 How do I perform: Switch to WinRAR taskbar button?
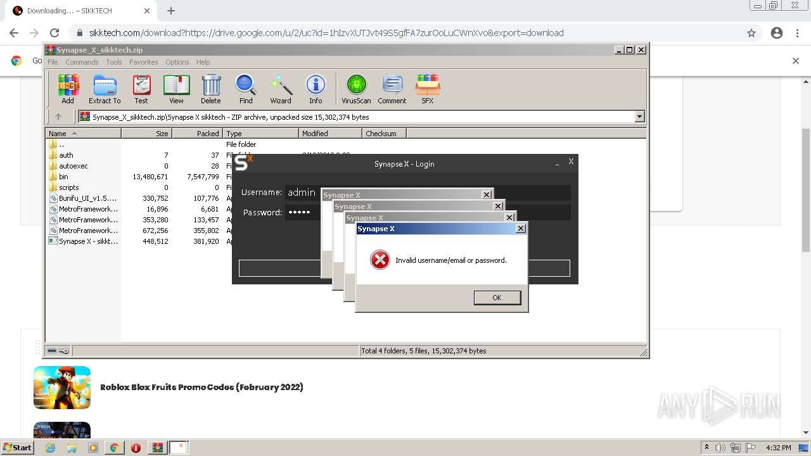click(157, 448)
